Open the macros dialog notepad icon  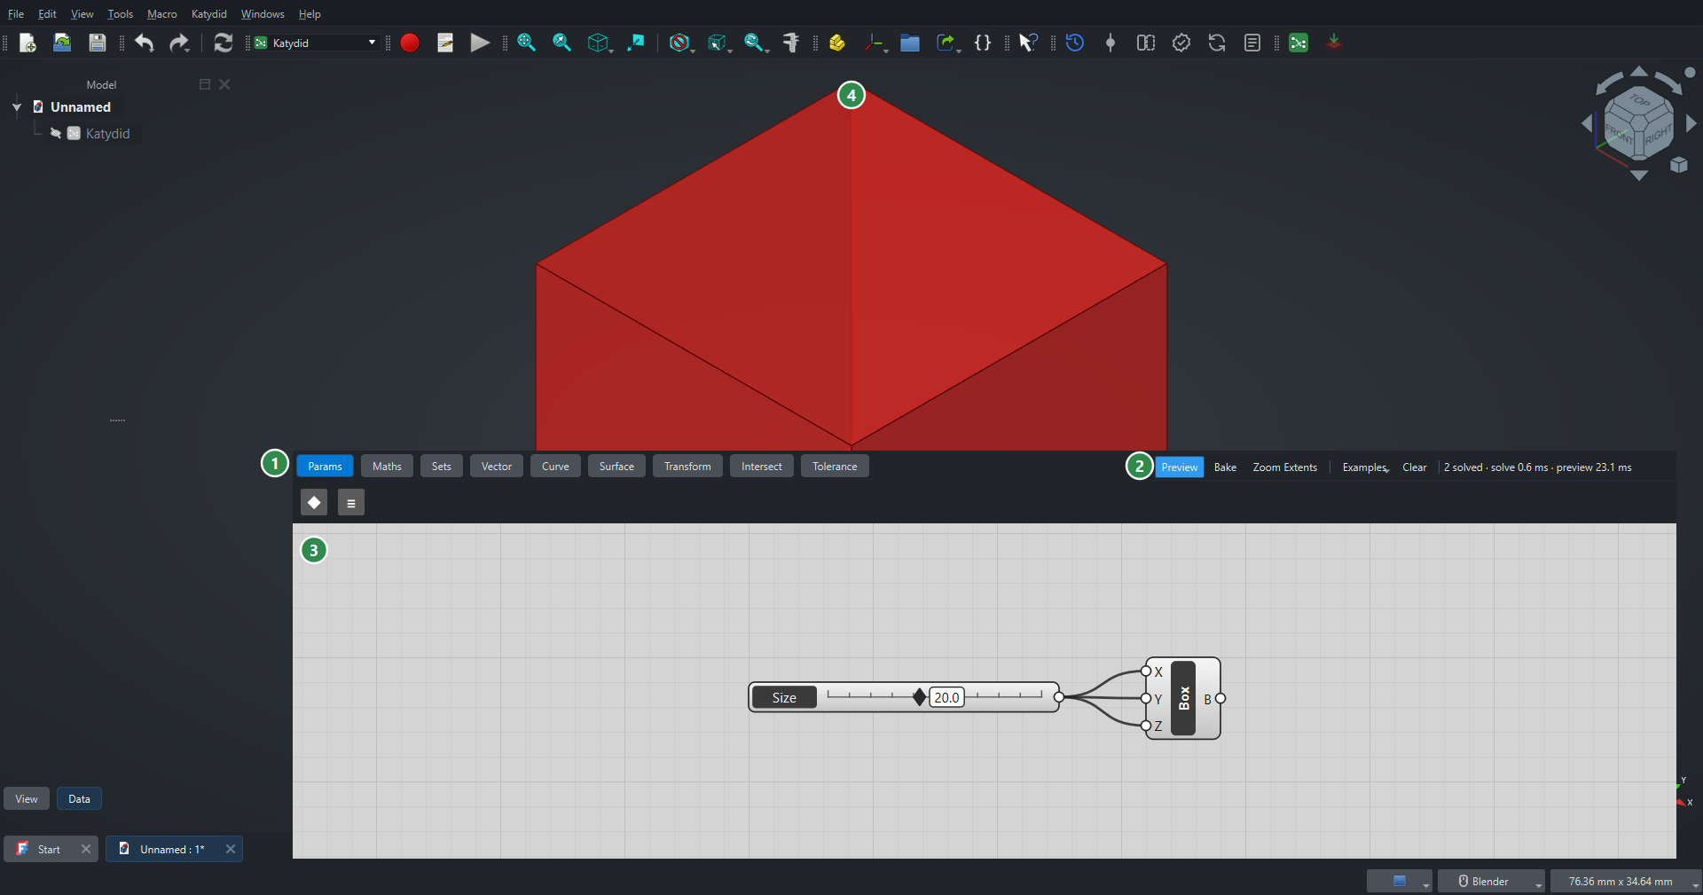445,43
